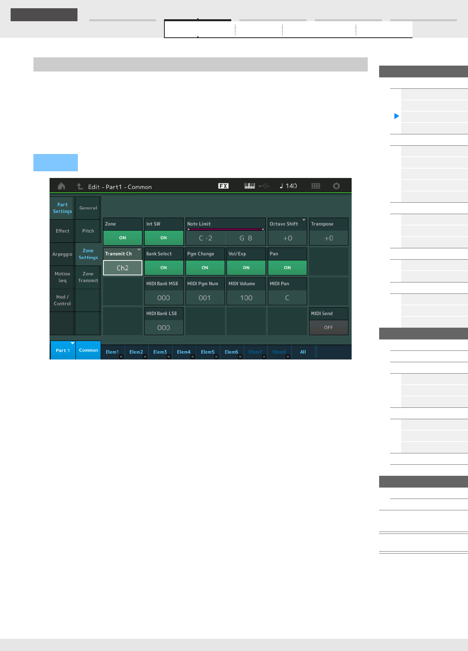
Task: Turn off Vol/Exp transmission
Action: 246,268
